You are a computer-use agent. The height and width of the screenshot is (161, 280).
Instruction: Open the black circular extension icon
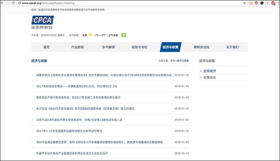pos(262,3)
